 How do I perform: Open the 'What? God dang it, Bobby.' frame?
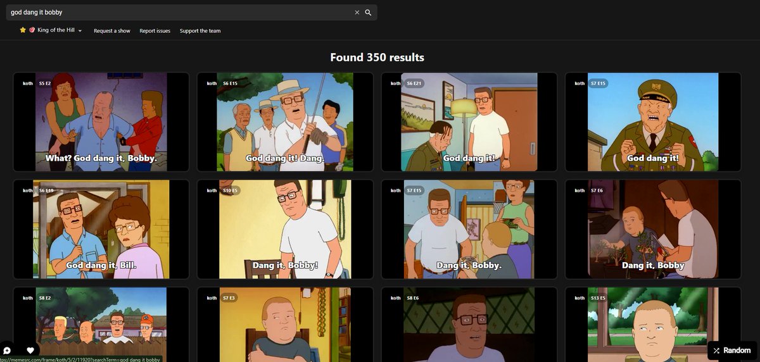tap(101, 122)
